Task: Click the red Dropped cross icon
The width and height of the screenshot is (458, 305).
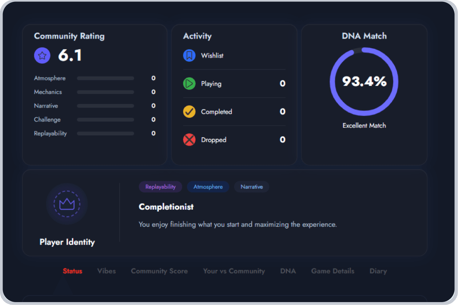Action: click(x=189, y=140)
